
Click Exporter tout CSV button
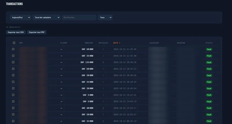point(16,32)
